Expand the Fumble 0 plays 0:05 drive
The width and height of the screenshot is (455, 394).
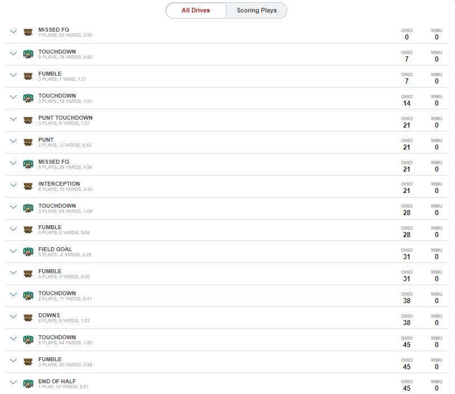14,229
